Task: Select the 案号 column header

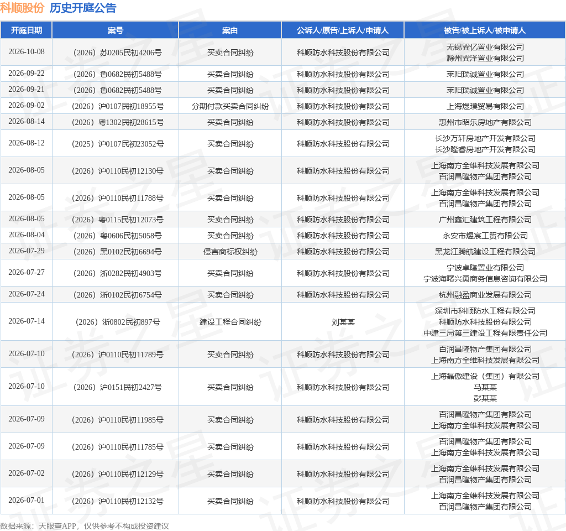Action: pos(116,30)
